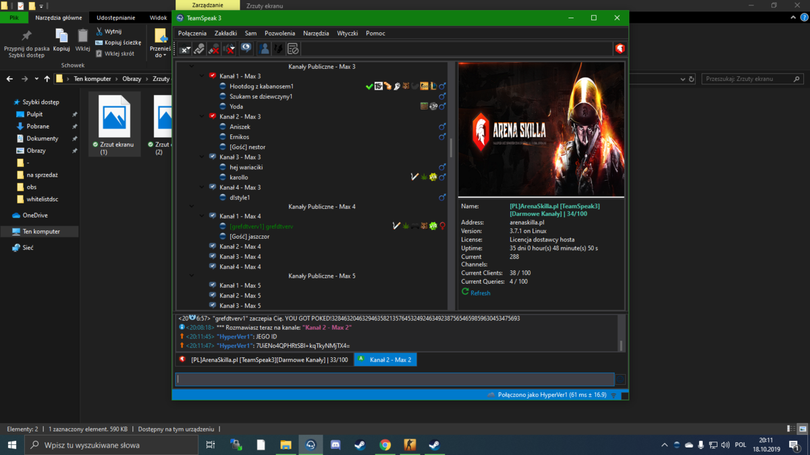
Task: Open OneDrive in File Explorer sidebar
Action: pyautogui.click(x=30, y=215)
